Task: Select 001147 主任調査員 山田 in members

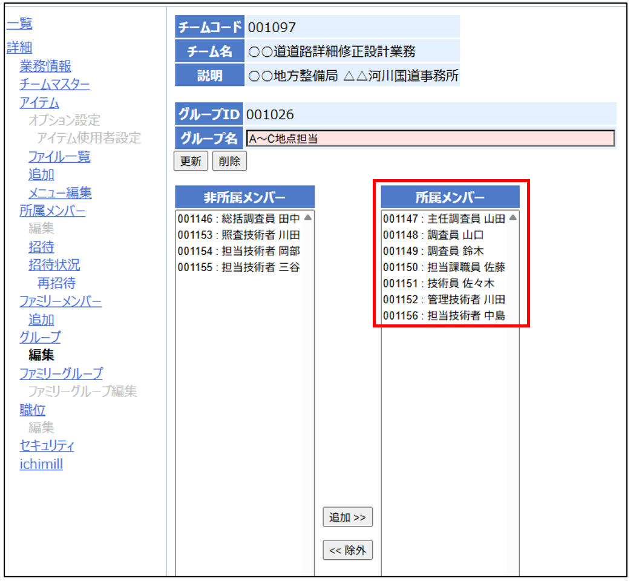Action: tap(444, 218)
